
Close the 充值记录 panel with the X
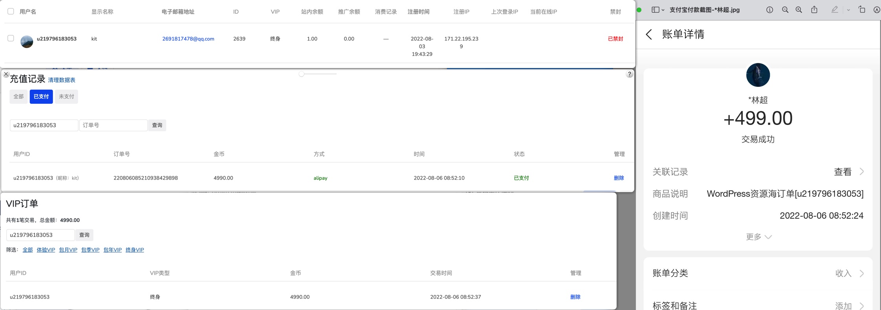click(6, 74)
